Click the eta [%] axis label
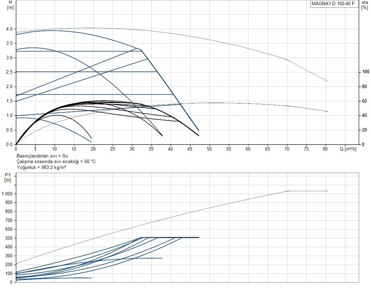The width and height of the screenshot is (371, 289). pyautogui.click(x=365, y=5)
